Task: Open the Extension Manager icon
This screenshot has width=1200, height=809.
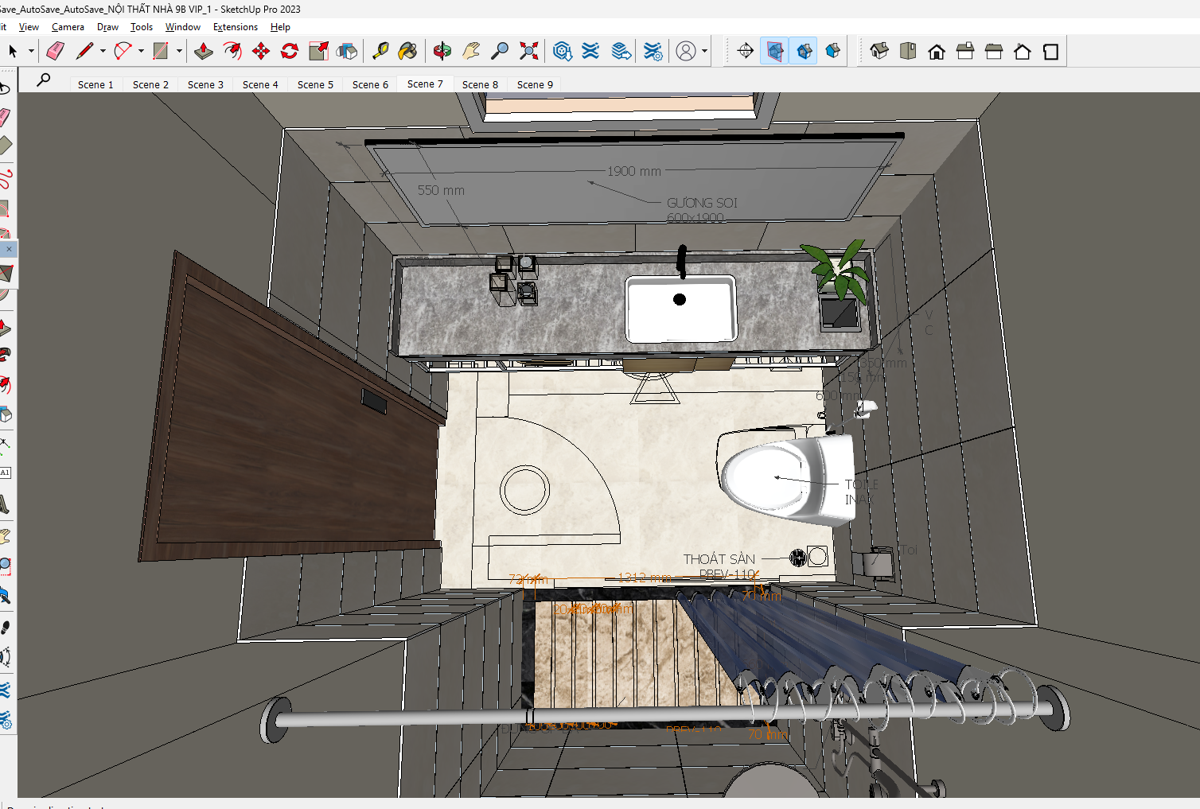Action: 653,51
